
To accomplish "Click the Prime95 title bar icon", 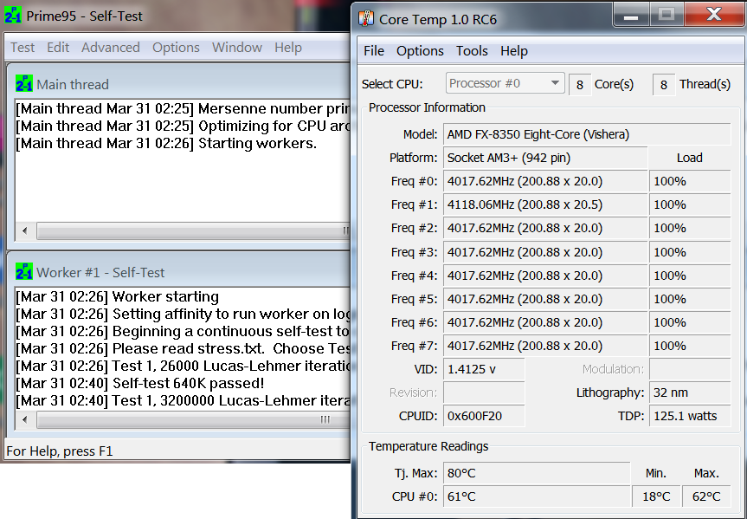I will coord(12,16).
